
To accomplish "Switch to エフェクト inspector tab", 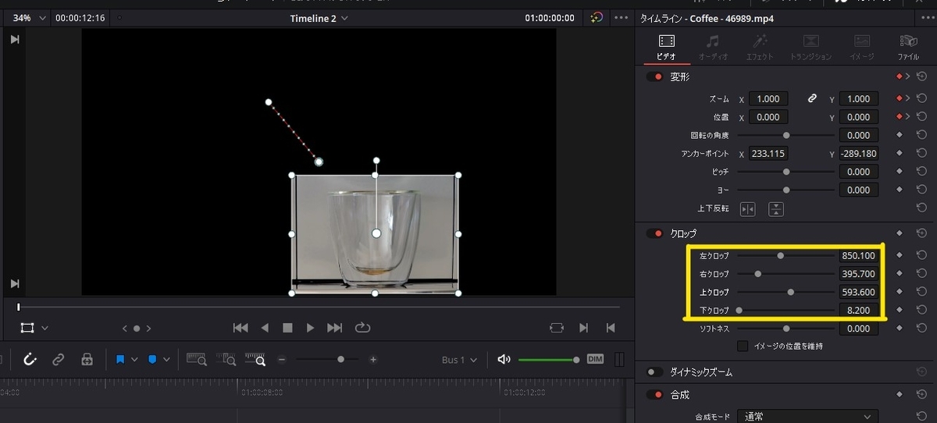I will tap(760, 47).
